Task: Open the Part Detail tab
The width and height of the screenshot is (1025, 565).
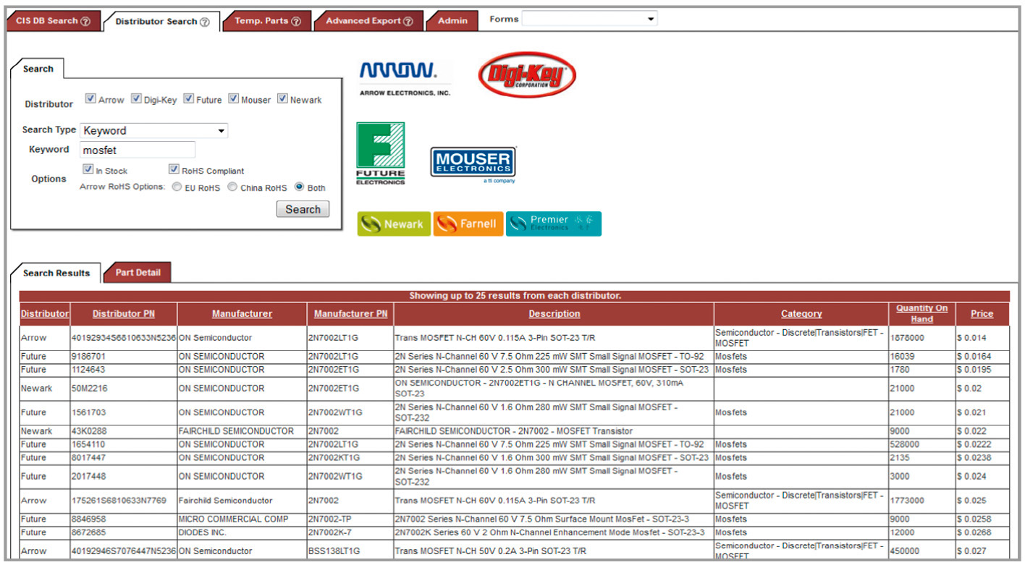Action: 138,272
